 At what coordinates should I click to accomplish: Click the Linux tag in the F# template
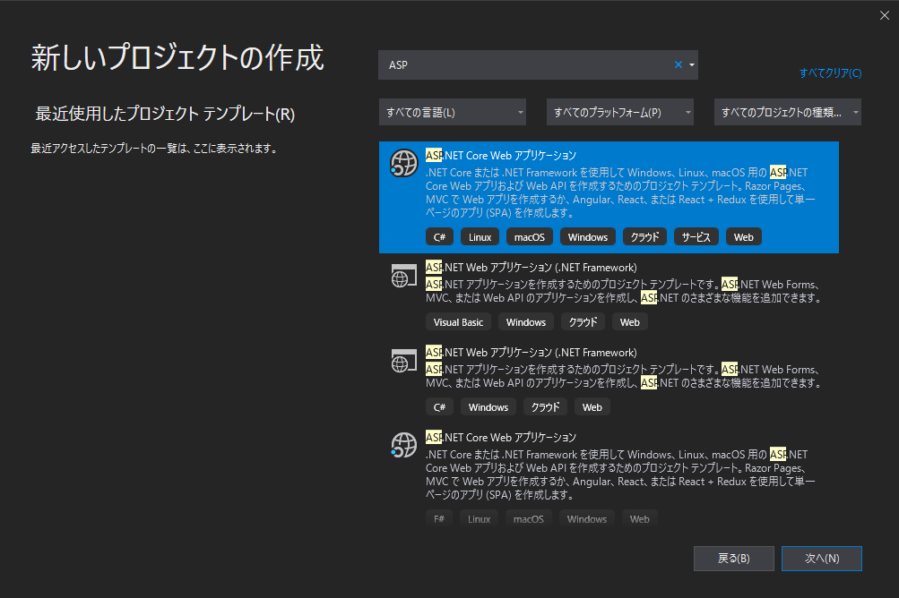[479, 519]
